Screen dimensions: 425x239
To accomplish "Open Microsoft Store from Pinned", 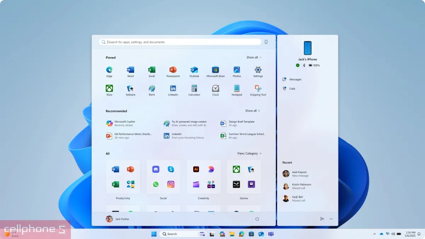I will [215, 72].
